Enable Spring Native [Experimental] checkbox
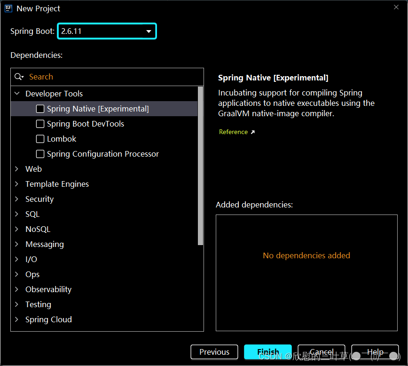The height and width of the screenshot is (366, 408). pyautogui.click(x=40, y=109)
